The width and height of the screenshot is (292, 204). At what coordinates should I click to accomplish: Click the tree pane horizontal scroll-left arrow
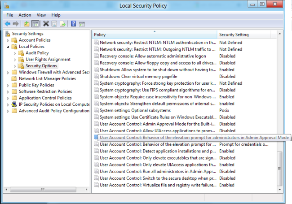point(7,190)
